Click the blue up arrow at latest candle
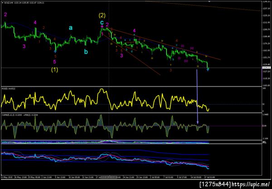 [x=208, y=69]
